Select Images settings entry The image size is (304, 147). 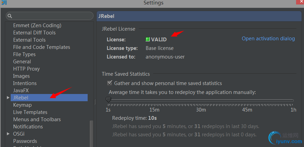(21, 76)
